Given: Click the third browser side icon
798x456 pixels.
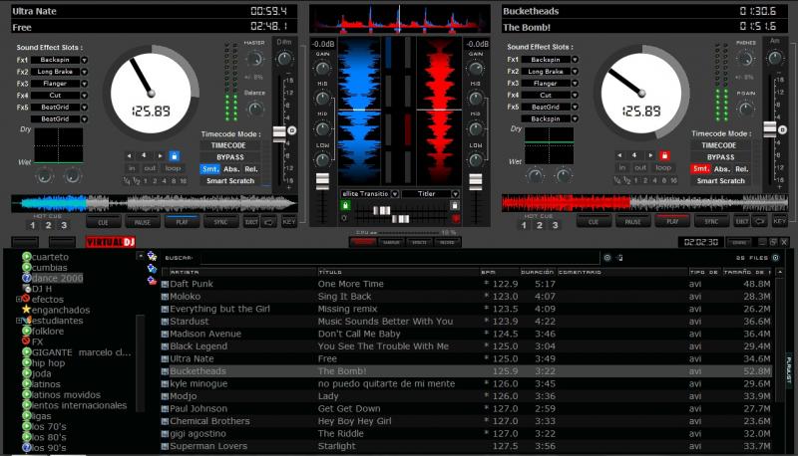Looking at the screenshot, I should click(x=152, y=280).
